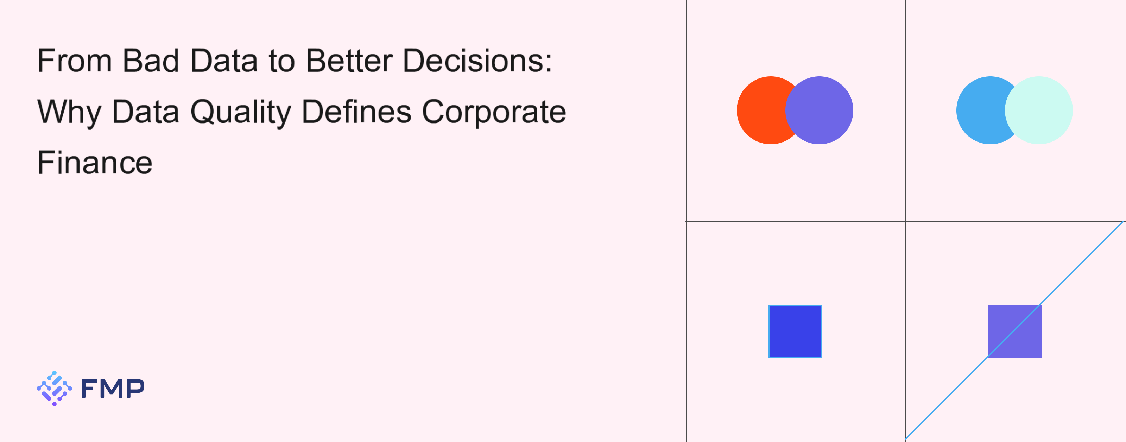Click the word "Corporate" in the headline
This screenshot has width=1126, height=442.
493,112
